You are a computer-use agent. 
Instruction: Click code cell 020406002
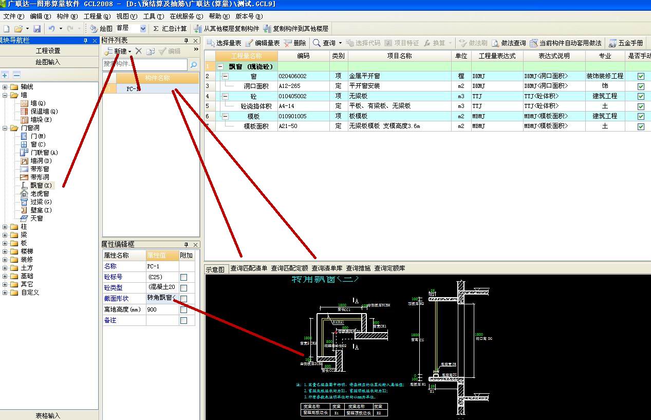pyautogui.click(x=304, y=76)
